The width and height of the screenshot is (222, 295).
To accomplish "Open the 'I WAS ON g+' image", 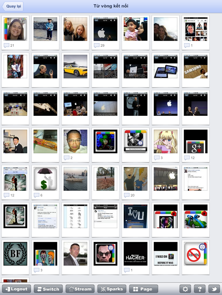I will pyautogui.click(x=166, y=254).
